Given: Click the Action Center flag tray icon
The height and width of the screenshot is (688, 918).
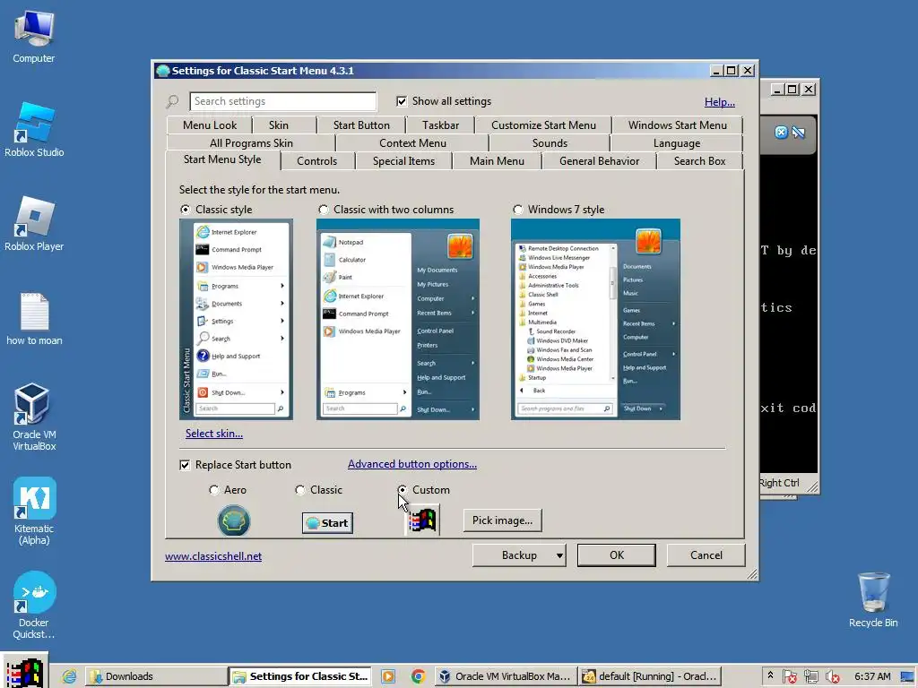Looking at the screenshot, I should coord(789,676).
